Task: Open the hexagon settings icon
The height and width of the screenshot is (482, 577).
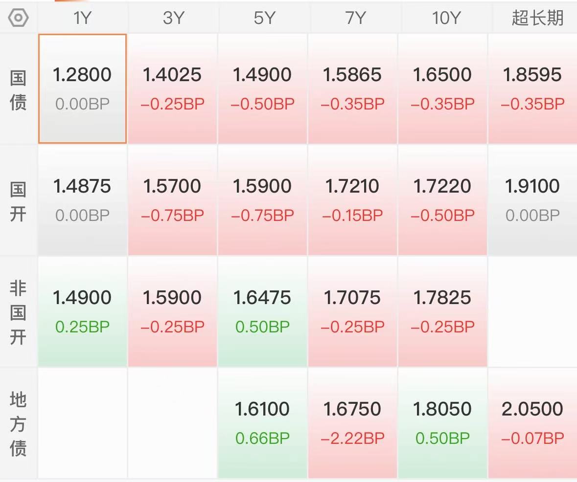Action: click(19, 18)
